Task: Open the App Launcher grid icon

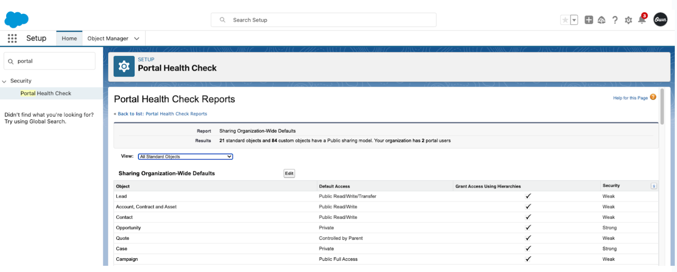Action: pyautogui.click(x=12, y=39)
